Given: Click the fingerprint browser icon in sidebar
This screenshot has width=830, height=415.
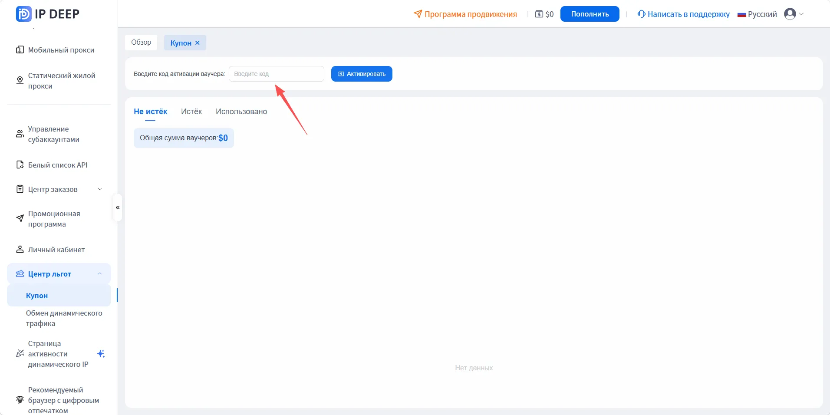Looking at the screenshot, I should 20,400.
